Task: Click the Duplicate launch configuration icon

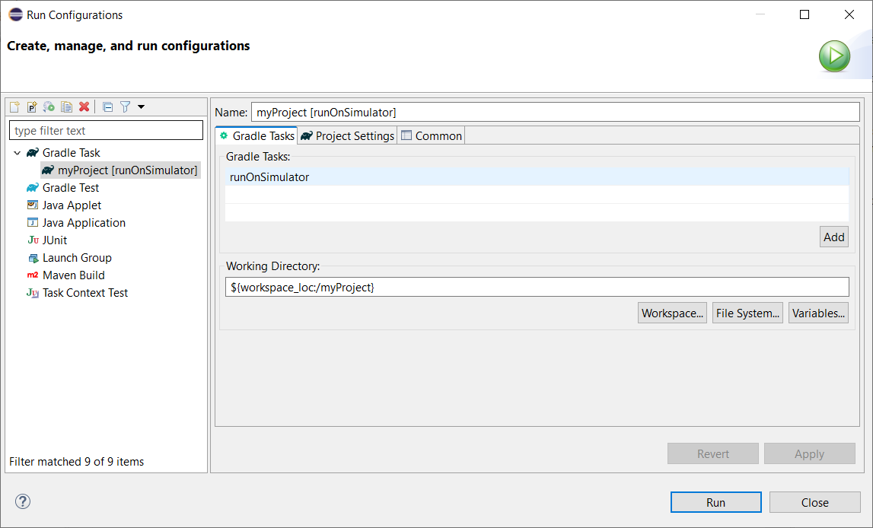Action: (67, 107)
